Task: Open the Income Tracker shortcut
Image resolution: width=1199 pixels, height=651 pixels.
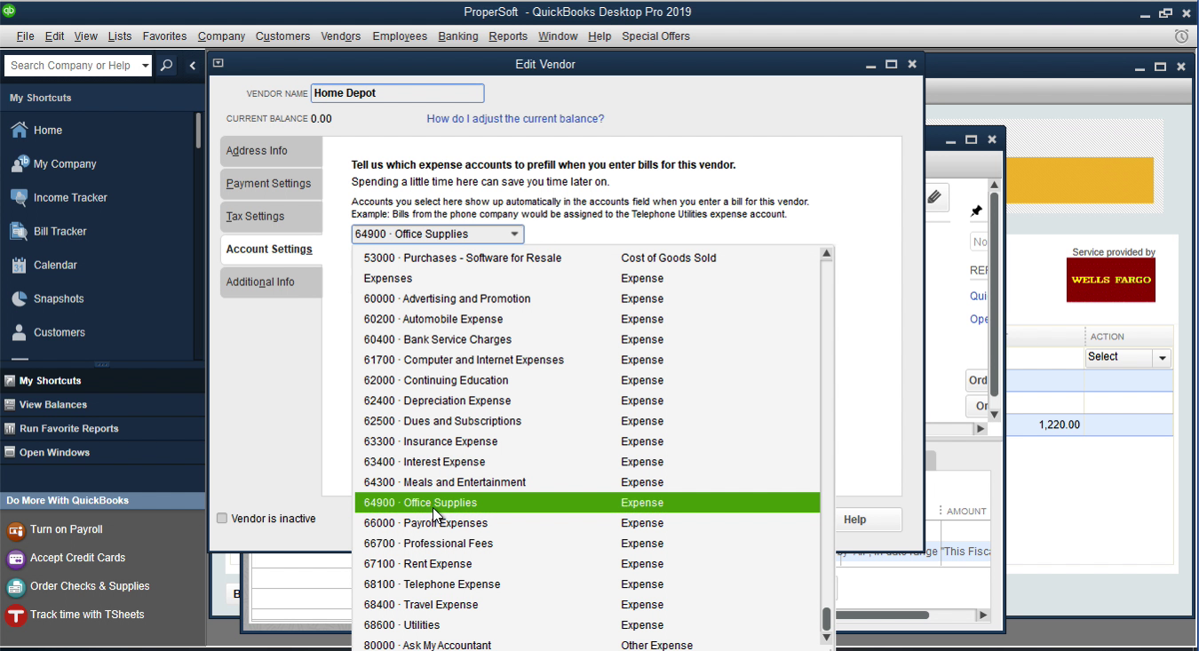Action: (x=59, y=197)
